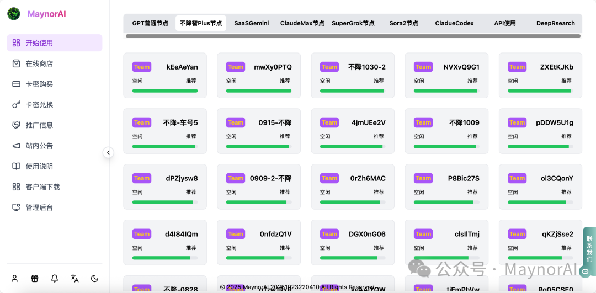This screenshot has width=596, height=293.
Task: Select node card NVXvQ9G1
Action: tap(446, 75)
